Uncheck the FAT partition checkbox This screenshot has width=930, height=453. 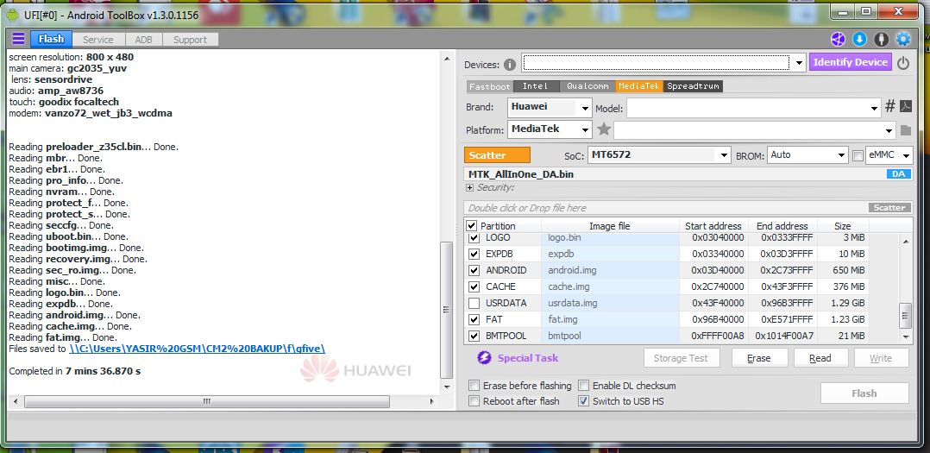tap(474, 319)
